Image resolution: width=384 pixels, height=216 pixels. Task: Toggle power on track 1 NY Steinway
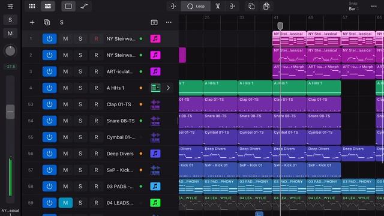click(49, 38)
